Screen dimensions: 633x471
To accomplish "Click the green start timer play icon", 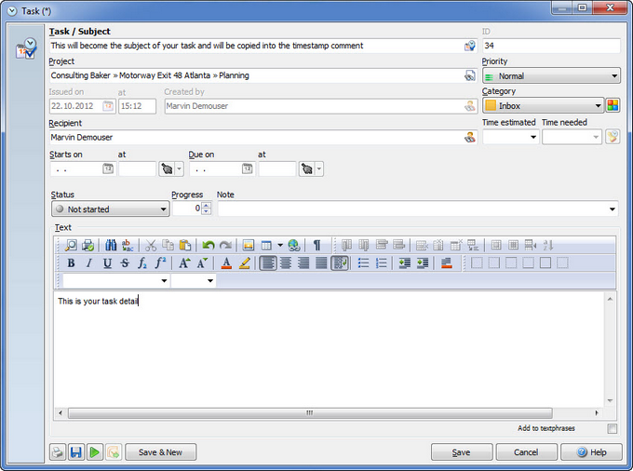I will (94, 452).
